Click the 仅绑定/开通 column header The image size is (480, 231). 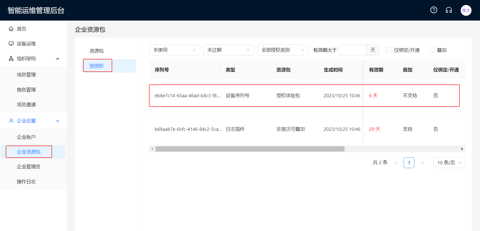click(x=446, y=70)
